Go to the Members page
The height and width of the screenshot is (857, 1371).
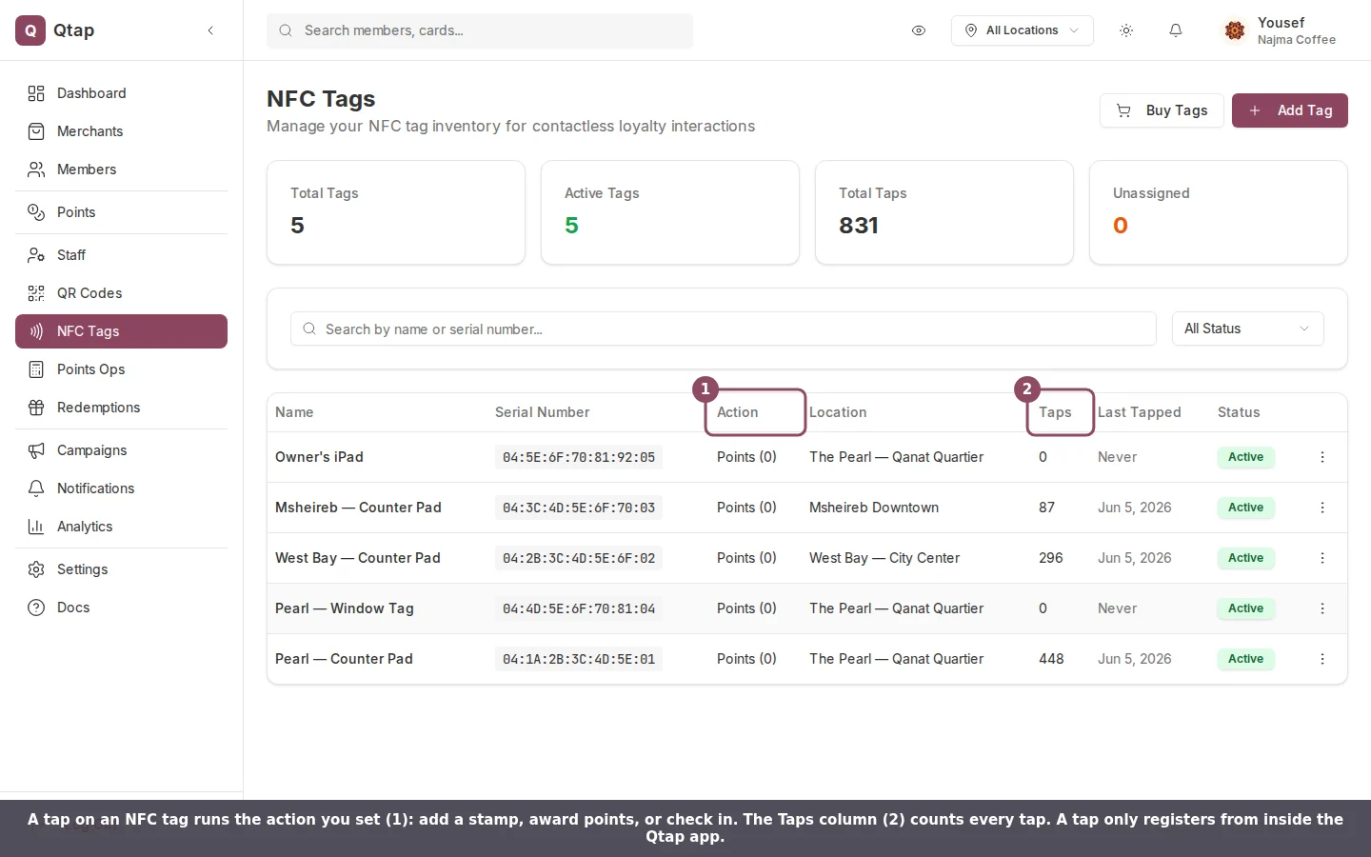pyautogui.click(x=121, y=169)
